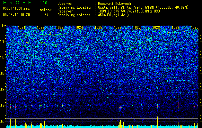Screen dimensions: 202x128
Task: Click the 0.8 frequency axis label
Action: click(3, 90)
